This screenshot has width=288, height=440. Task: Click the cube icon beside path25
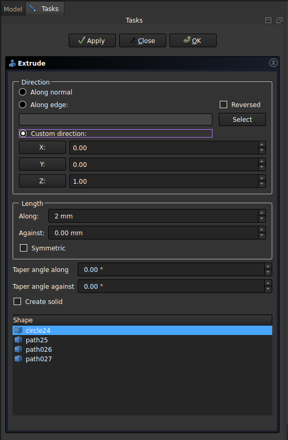coord(18,340)
